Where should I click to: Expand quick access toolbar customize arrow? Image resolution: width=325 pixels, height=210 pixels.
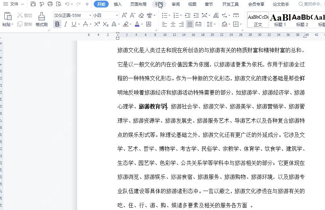pyautogui.click(x=87, y=4)
